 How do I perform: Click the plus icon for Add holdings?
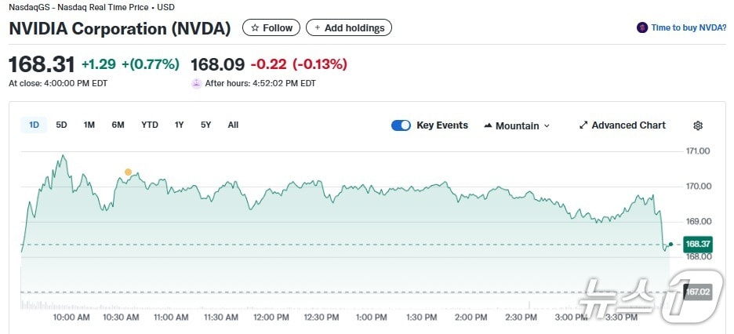(318, 28)
